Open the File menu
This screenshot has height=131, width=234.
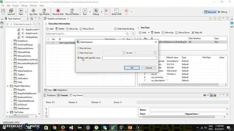pos(3,5)
